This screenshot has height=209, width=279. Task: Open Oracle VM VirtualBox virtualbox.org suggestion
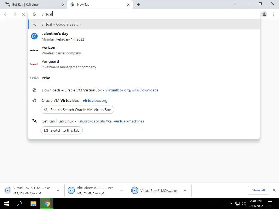click(144, 100)
